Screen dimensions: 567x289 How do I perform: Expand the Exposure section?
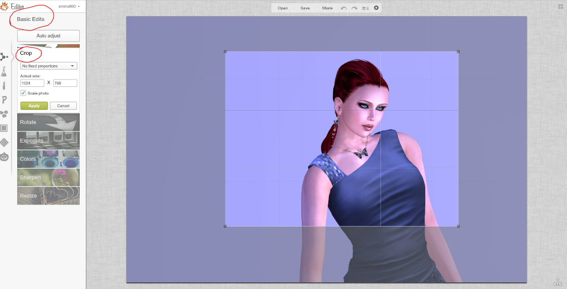click(x=48, y=140)
